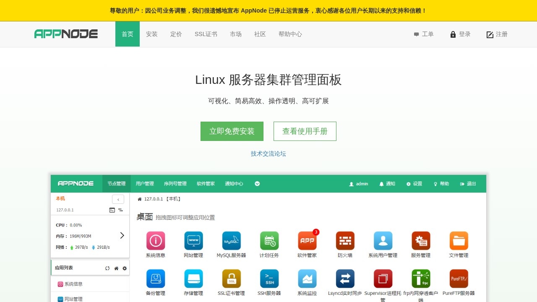Open the 存储管理 icon
This screenshot has width=537, height=302.
193,279
